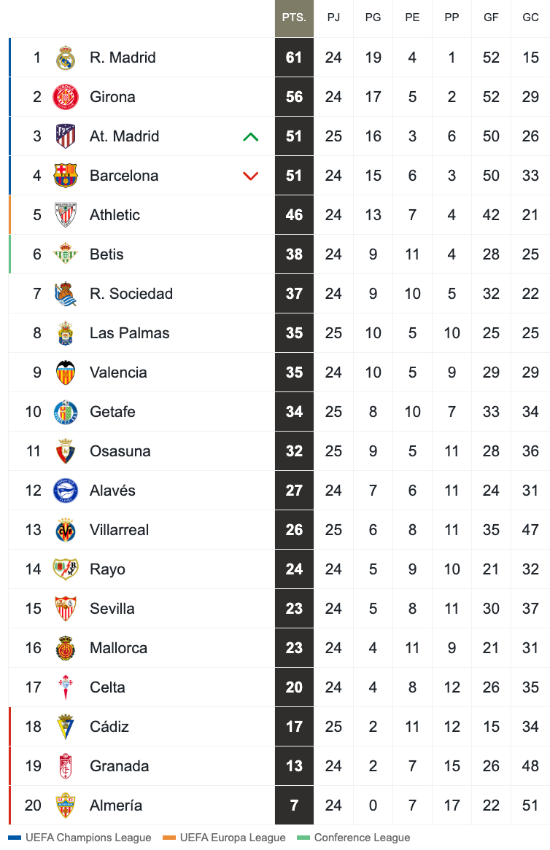
Task: Sort table by PTS. column header
Action: pos(294,17)
